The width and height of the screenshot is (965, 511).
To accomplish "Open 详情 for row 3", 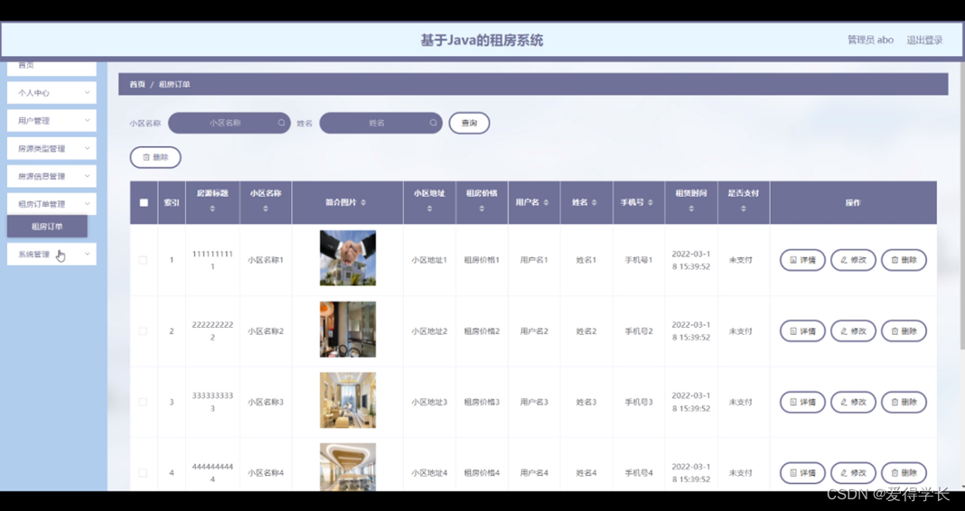I will coord(802,402).
